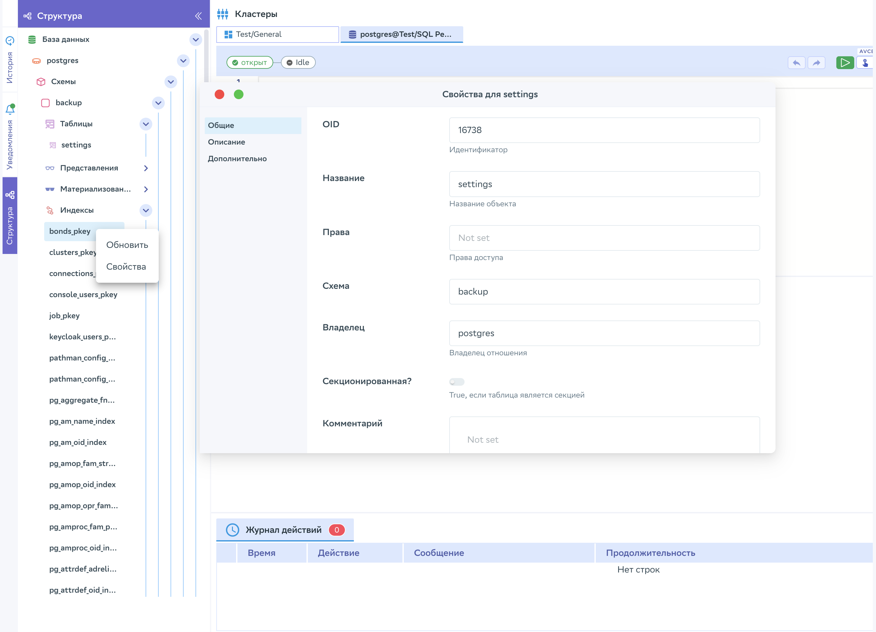
Task: Open История sidebar panel icon
Action: coord(10,41)
